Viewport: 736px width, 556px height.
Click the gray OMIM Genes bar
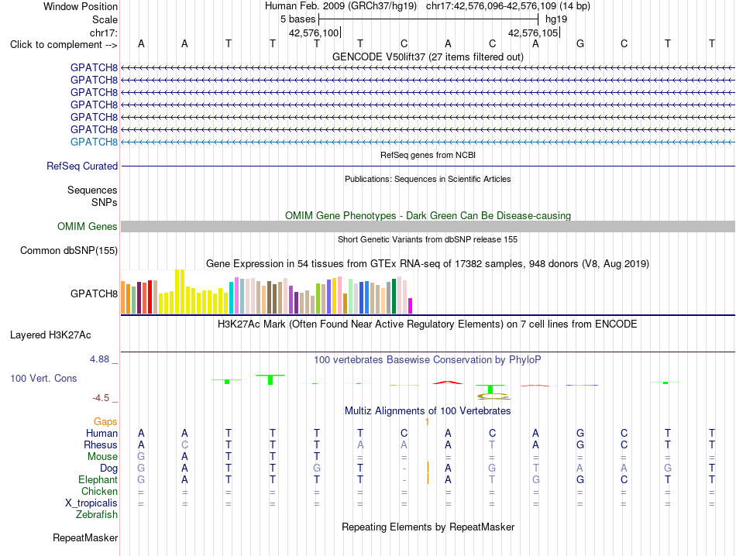[428, 227]
